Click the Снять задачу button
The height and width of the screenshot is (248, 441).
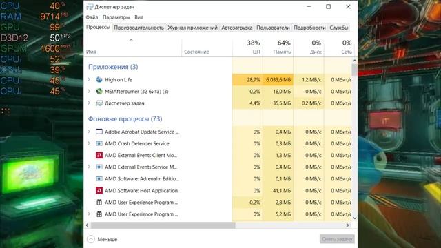point(337,239)
